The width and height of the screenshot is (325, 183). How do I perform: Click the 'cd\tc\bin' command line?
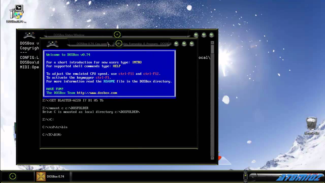pyautogui.click(x=55, y=127)
